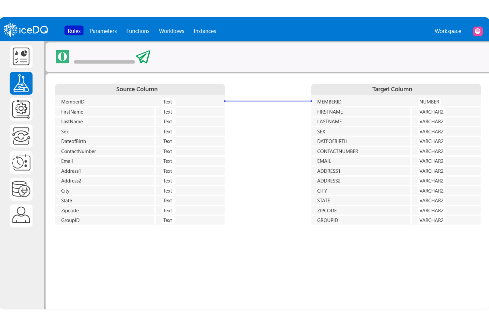Select the ZIPCODE target column
Image resolution: width=489 pixels, height=326 pixels.
coord(361,210)
